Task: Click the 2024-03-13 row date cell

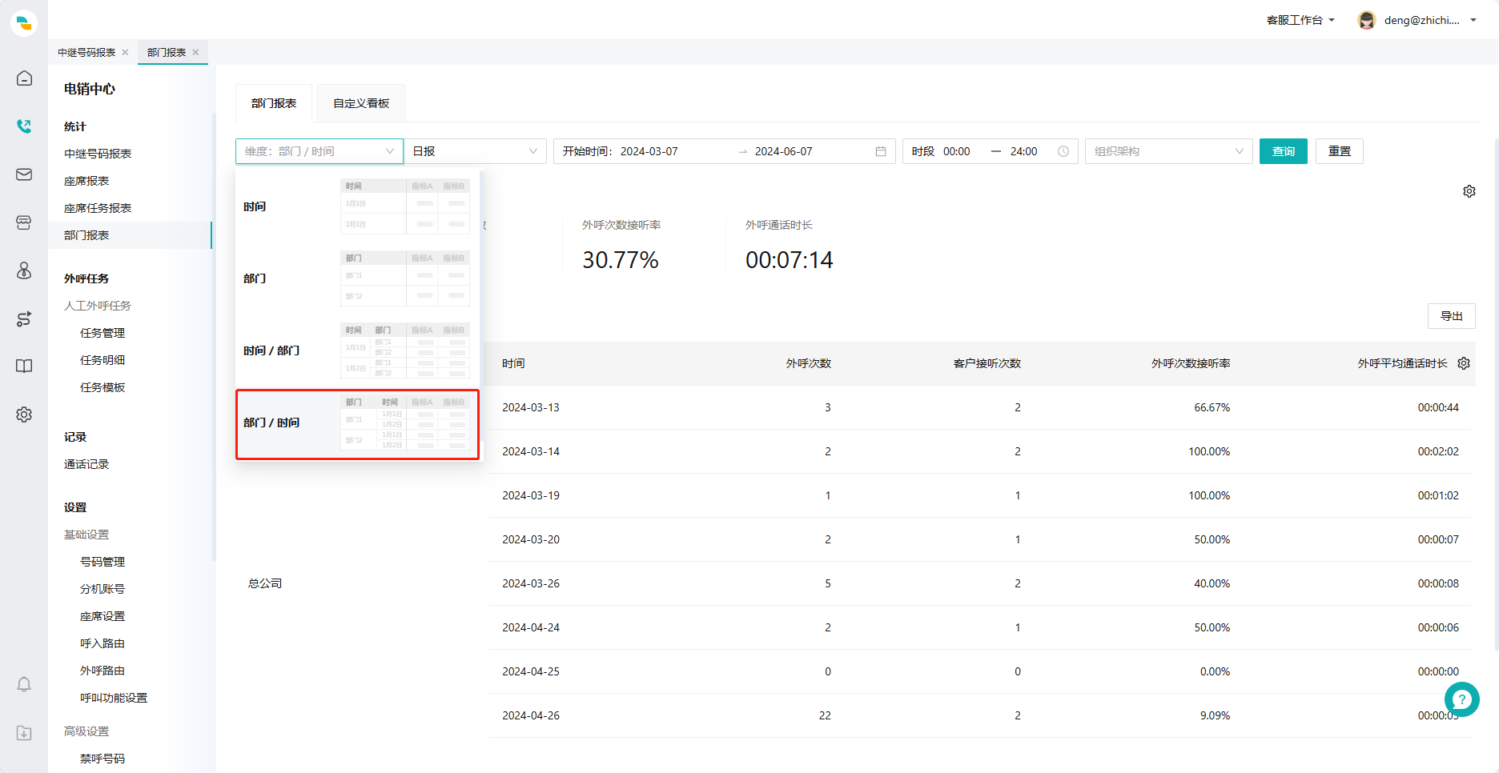Action: 531,407
